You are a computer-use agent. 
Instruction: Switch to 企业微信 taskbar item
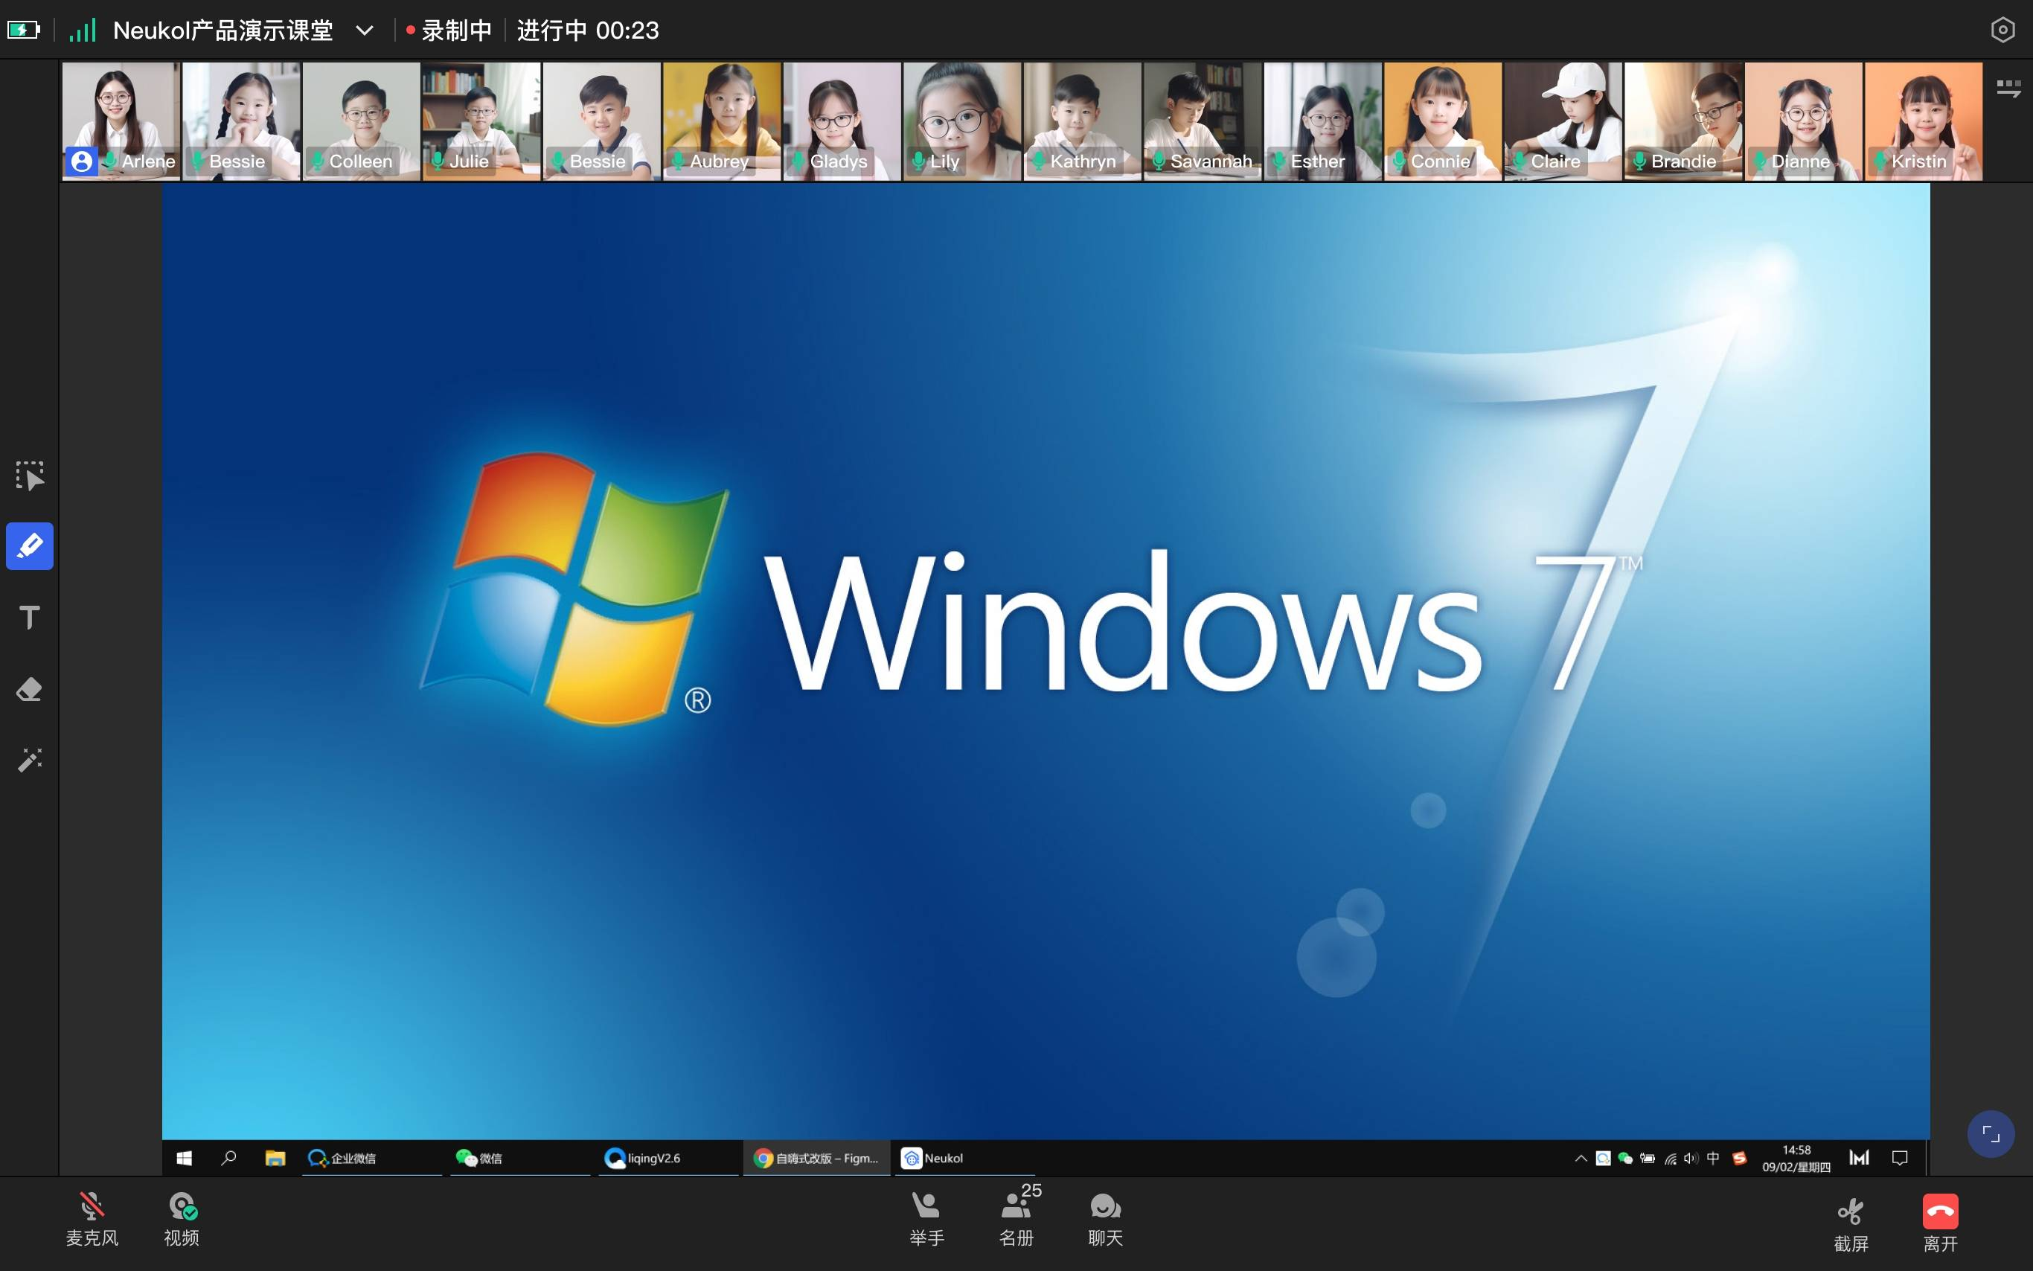click(372, 1158)
